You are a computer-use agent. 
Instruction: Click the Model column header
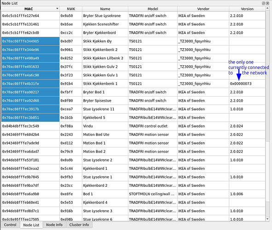(153, 9)
